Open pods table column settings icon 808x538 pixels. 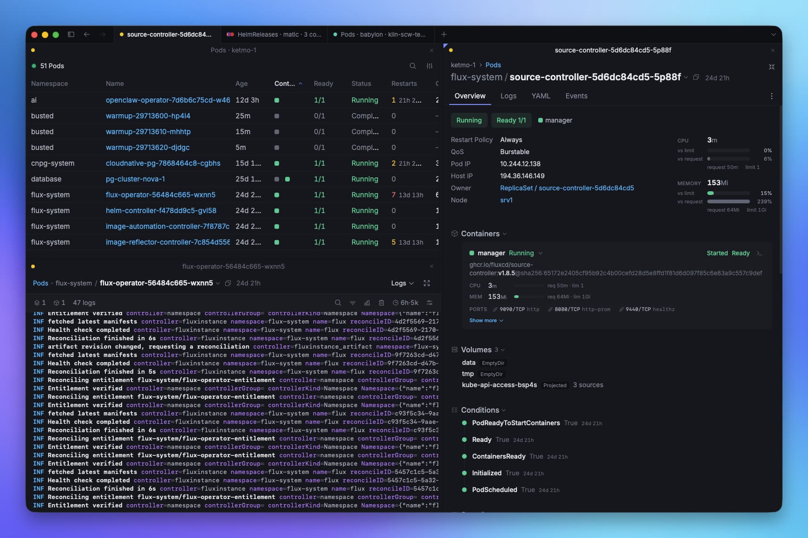pyautogui.click(x=430, y=66)
